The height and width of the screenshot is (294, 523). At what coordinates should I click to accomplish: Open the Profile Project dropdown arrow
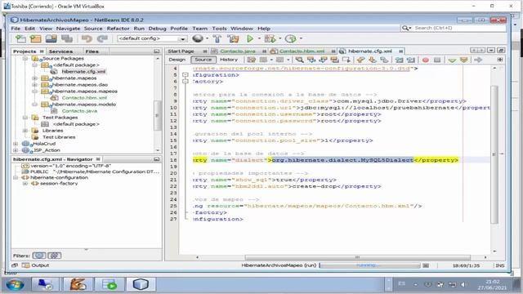point(301,38)
